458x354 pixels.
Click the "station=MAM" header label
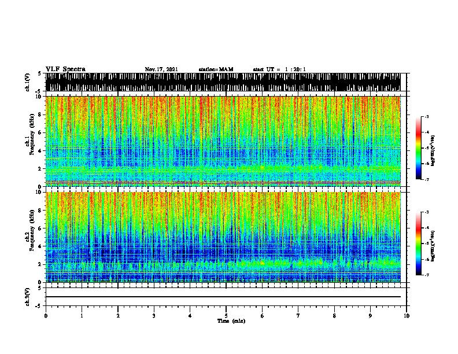[x=216, y=69]
